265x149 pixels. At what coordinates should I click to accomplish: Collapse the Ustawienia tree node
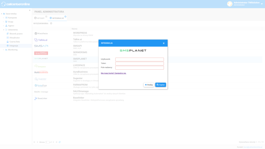pyautogui.click(x=4, y=30)
